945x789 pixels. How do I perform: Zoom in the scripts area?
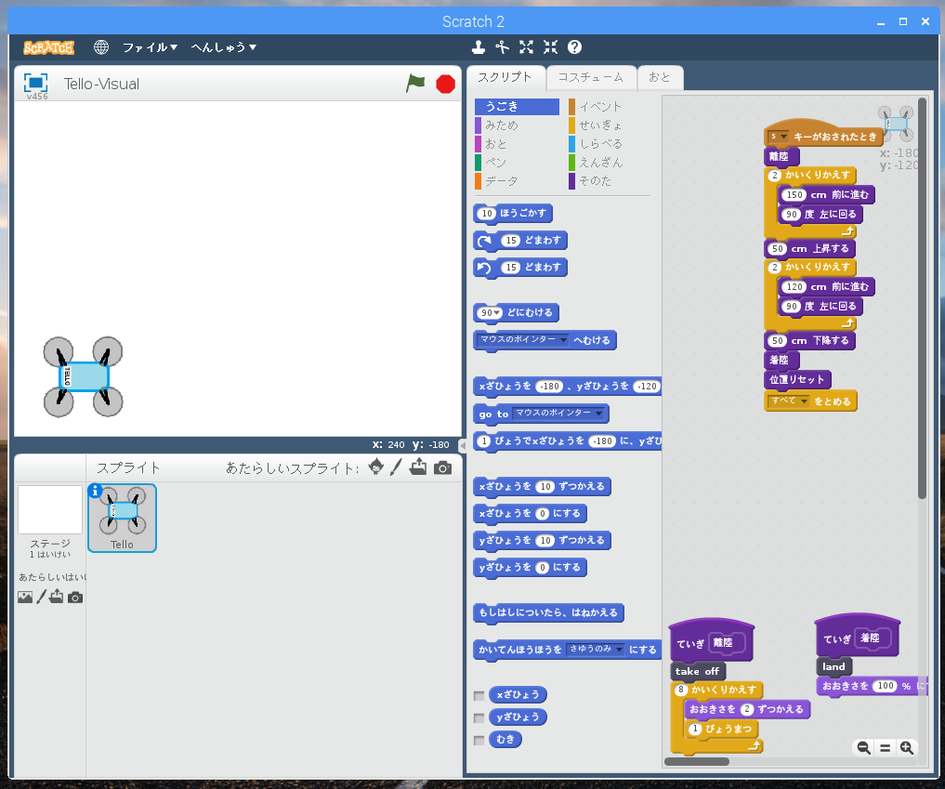tap(906, 748)
